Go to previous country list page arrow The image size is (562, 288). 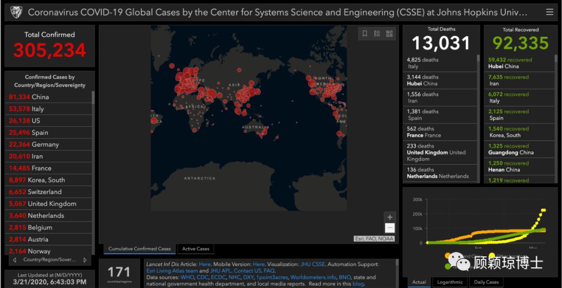15,260
